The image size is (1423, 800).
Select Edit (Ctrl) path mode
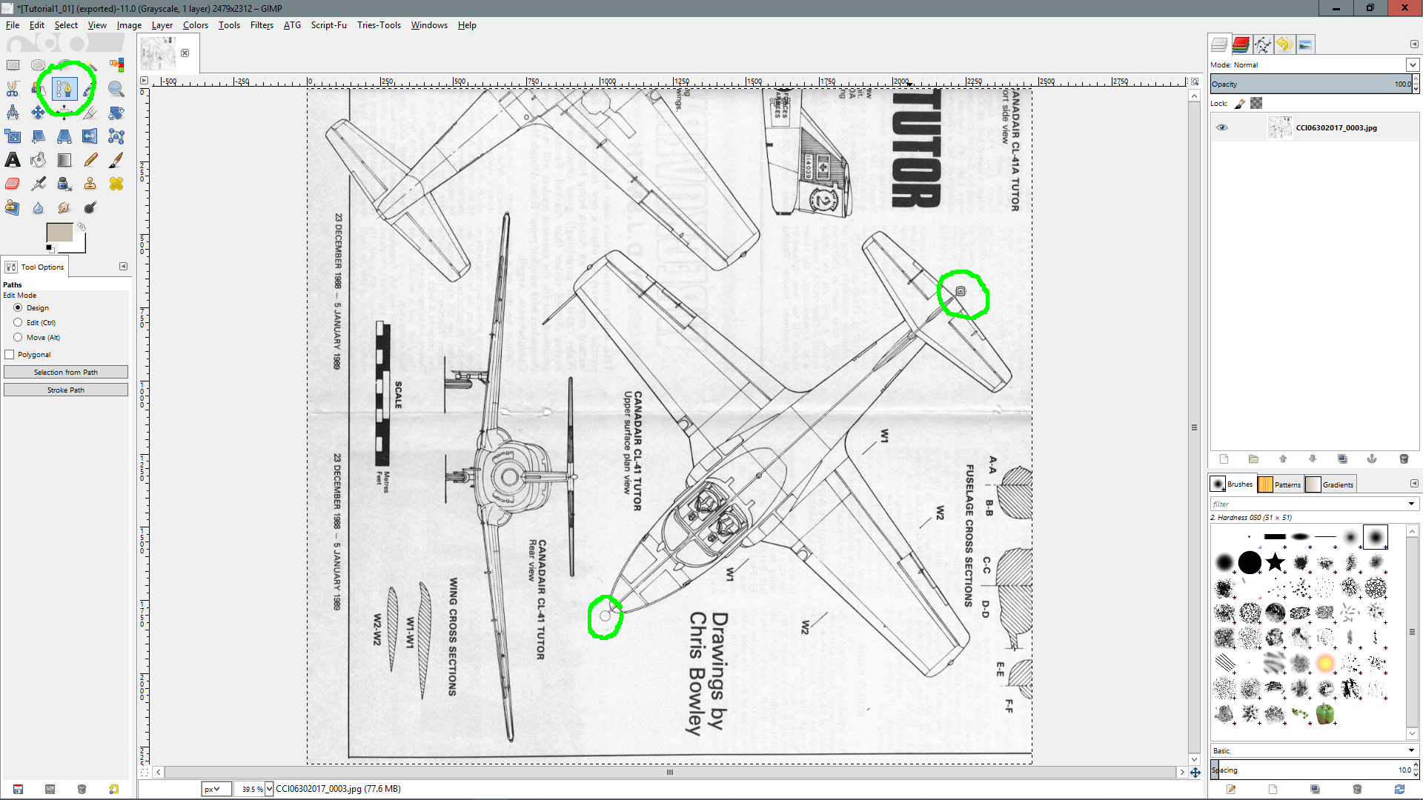18,322
